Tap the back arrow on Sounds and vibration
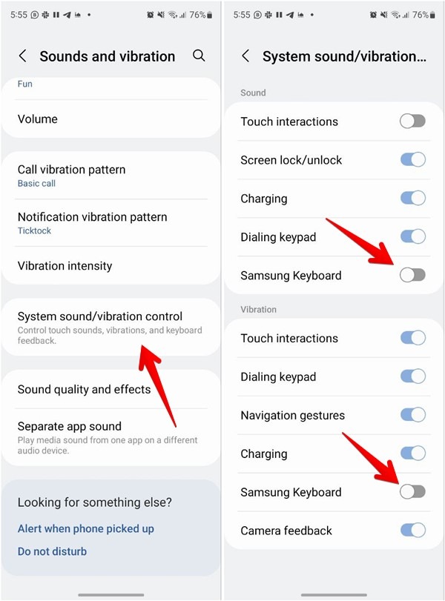This screenshot has width=445, height=601. tap(23, 56)
